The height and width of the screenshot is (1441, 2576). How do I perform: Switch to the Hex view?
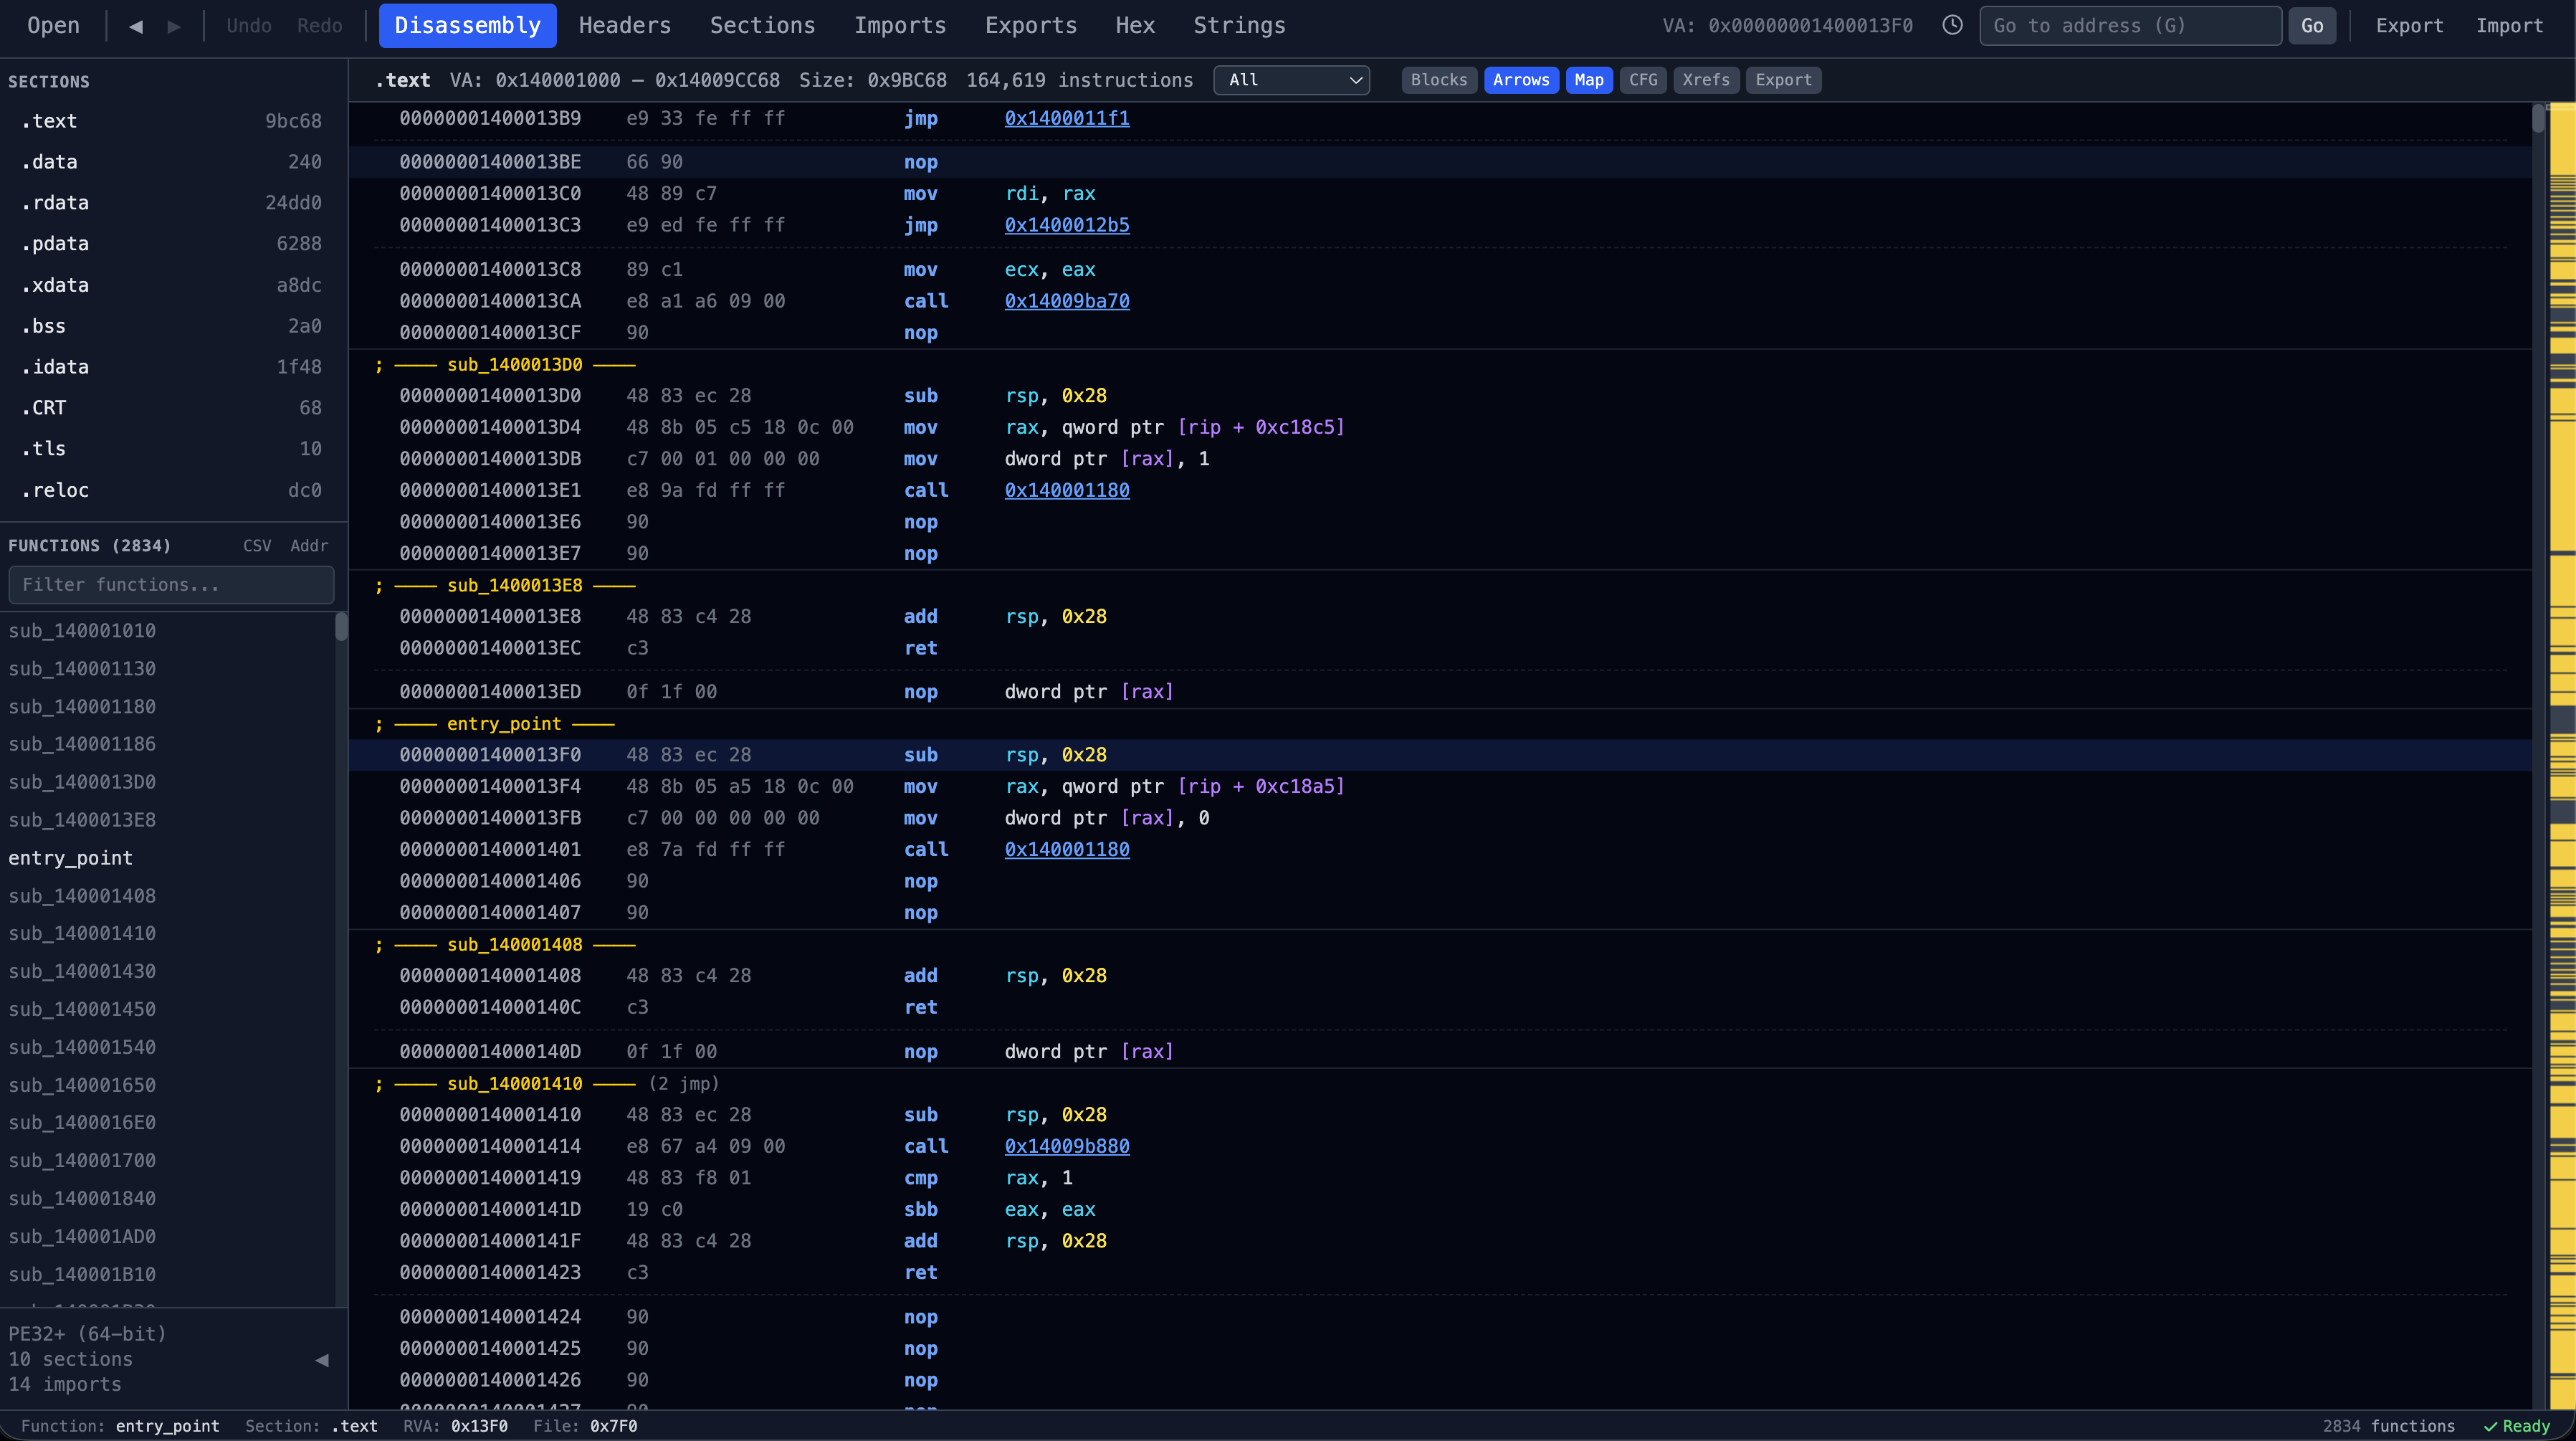pos(1135,25)
